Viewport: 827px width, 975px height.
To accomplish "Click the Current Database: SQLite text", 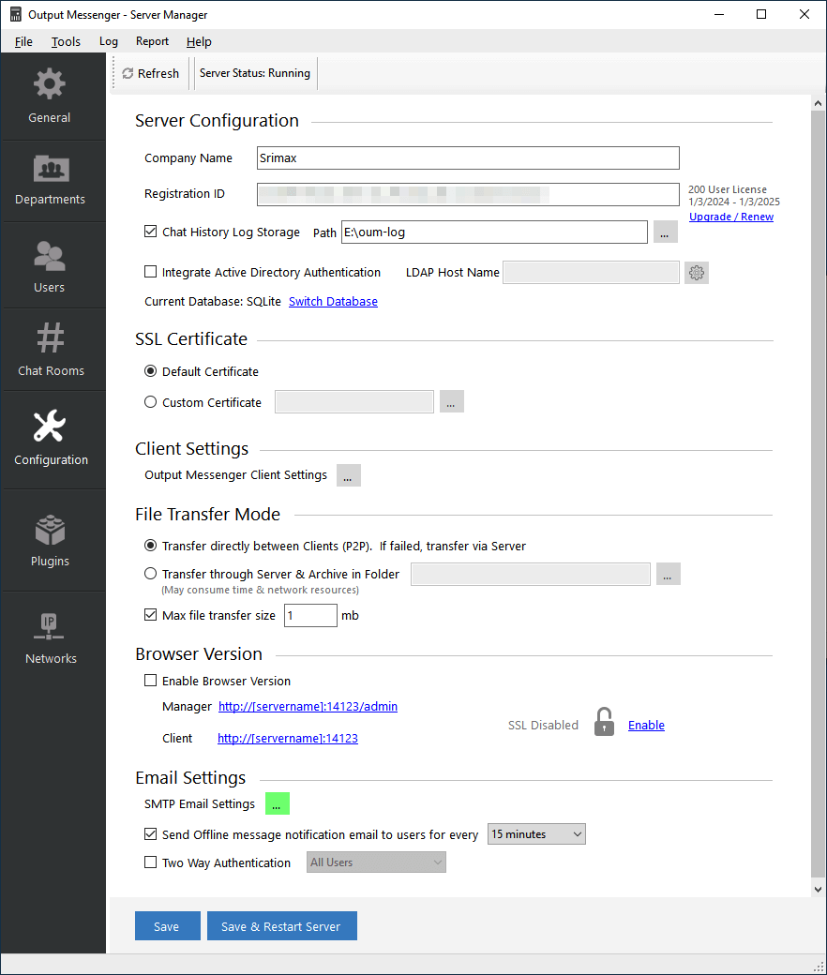I will click(x=213, y=302).
